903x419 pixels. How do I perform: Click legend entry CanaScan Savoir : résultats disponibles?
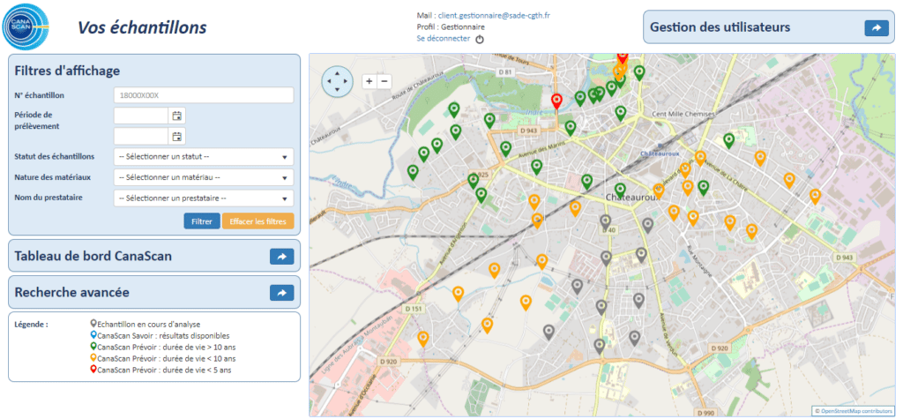(x=163, y=336)
